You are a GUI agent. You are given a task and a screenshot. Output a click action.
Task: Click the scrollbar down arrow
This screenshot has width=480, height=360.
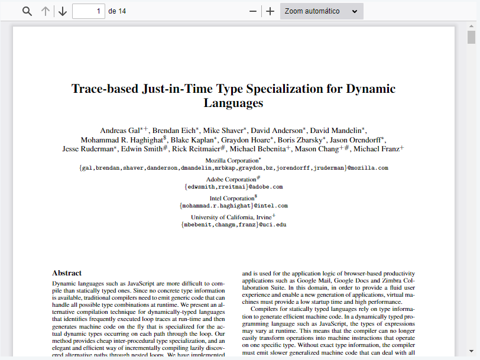click(472, 351)
